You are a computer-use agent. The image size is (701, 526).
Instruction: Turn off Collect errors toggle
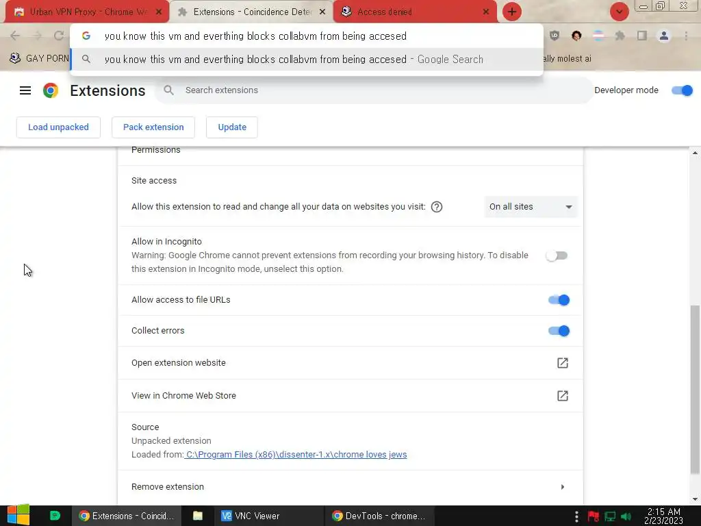tap(559, 331)
